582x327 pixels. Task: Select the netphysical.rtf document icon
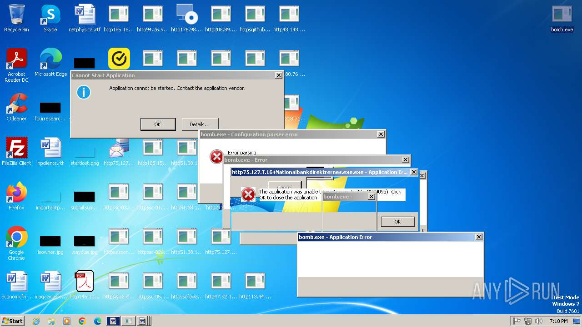(x=85, y=19)
